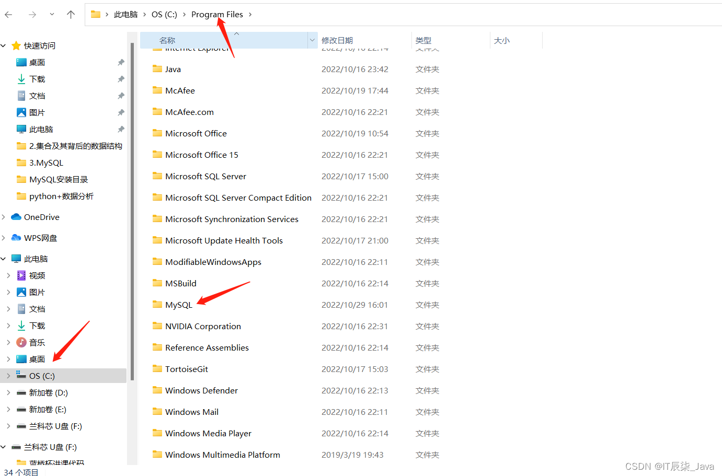This screenshot has width=722, height=476.
Task: Click the 新加卷 (D:) drive icon
Action: (21, 392)
